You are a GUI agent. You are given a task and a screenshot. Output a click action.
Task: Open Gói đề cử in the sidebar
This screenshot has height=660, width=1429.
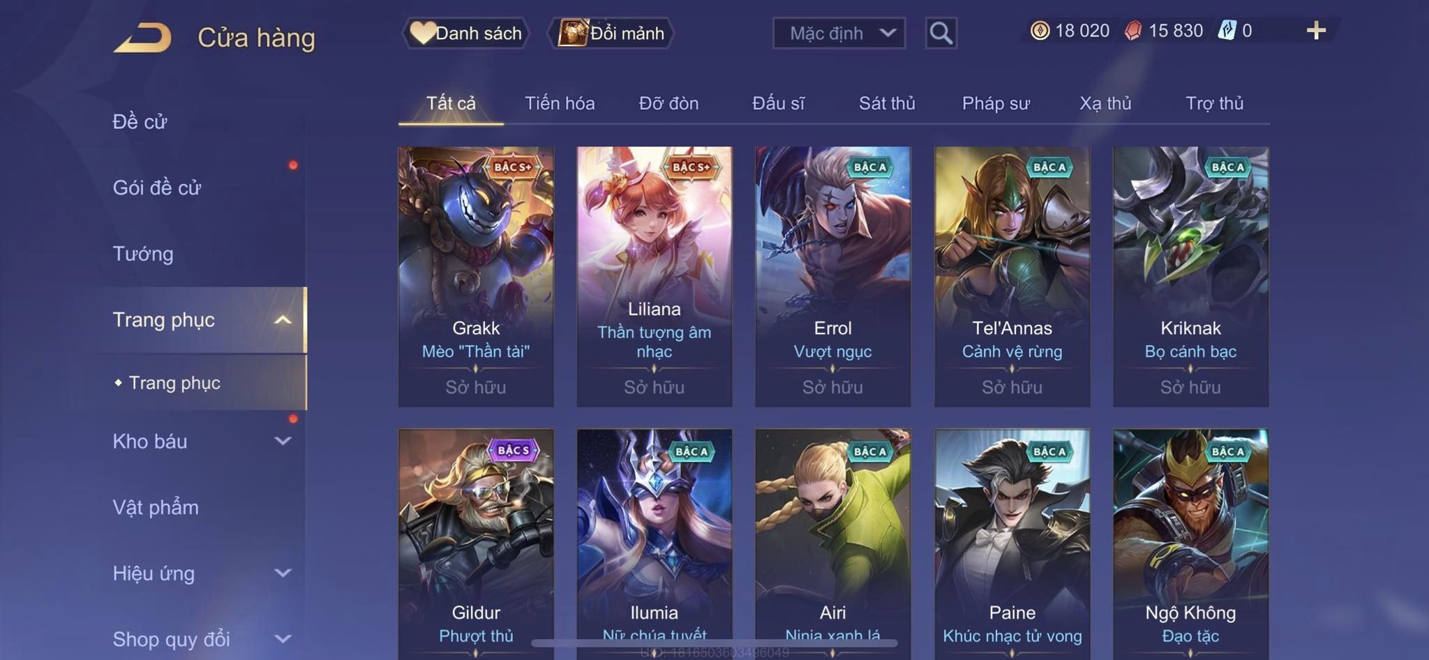pyautogui.click(x=157, y=188)
